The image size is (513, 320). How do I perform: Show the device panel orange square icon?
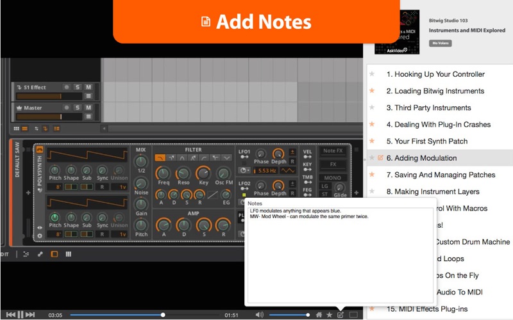[55, 254]
